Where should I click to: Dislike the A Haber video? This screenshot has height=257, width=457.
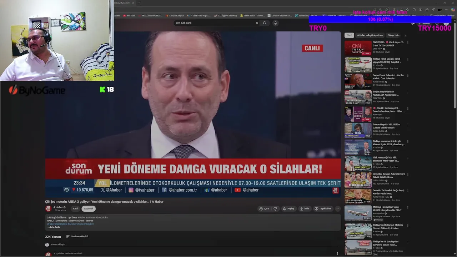[x=275, y=209]
